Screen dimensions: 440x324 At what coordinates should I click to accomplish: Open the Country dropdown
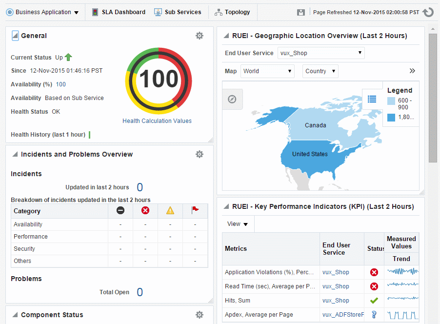click(x=320, y=71)
